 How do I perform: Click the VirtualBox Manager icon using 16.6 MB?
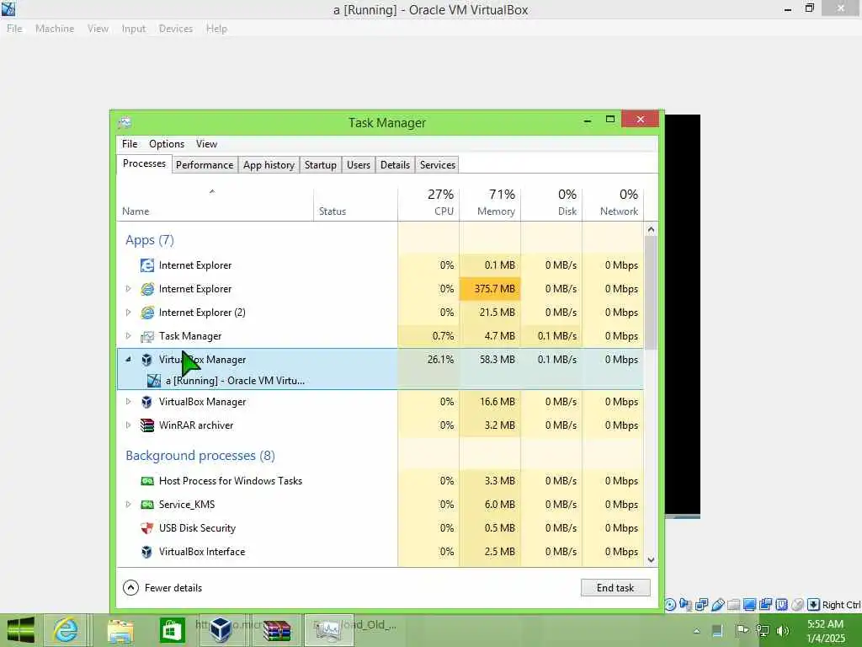click(146, 402)
